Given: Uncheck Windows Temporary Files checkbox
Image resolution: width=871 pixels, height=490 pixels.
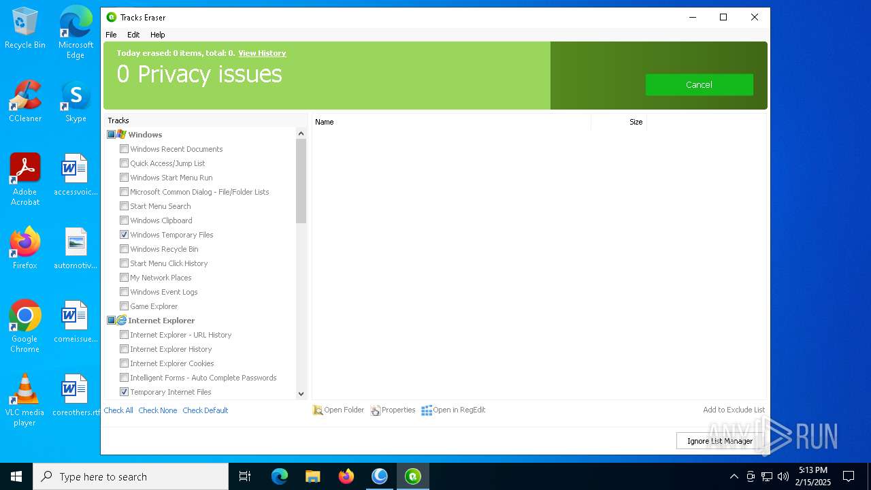Looking at the screenshot, I should [x=124, y=235].
